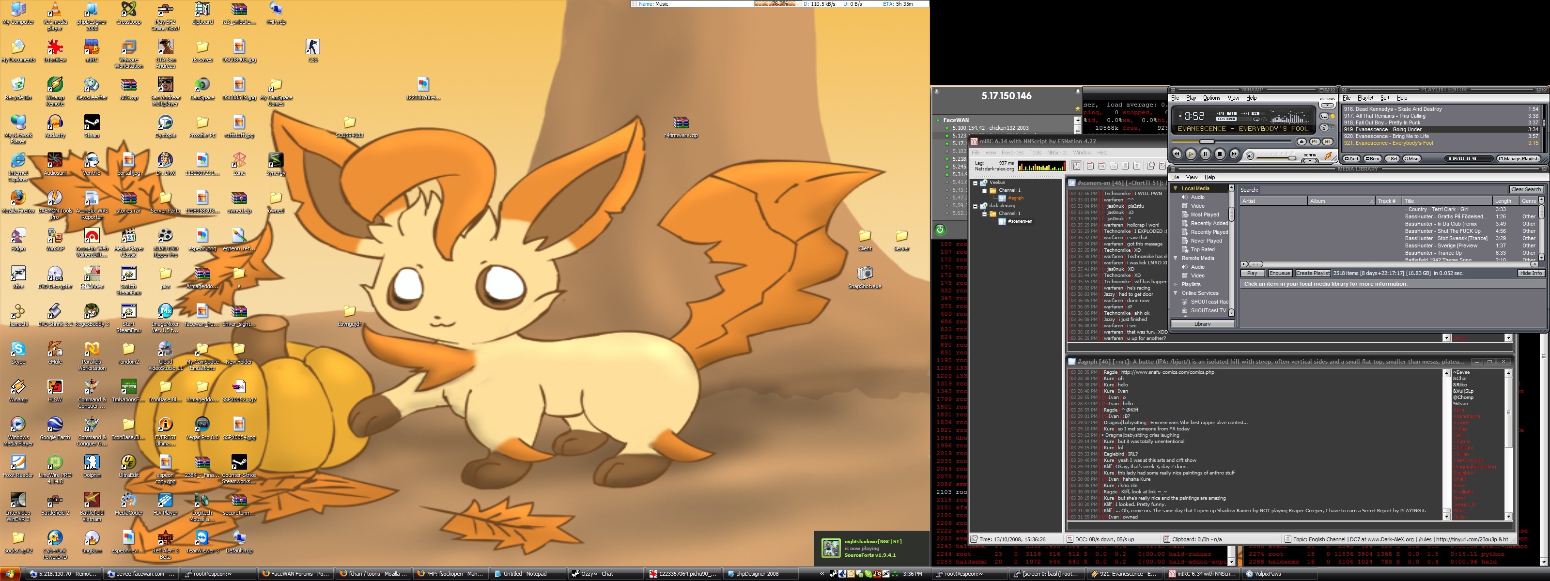Viewport: 1550px width, 581px height.
Task: Adjust the Winamp song seek slider
Action: 1208,142
